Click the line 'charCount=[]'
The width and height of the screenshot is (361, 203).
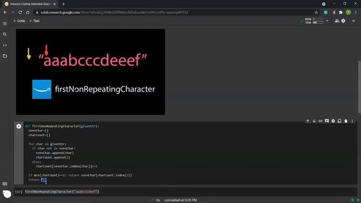coord(39,135)
